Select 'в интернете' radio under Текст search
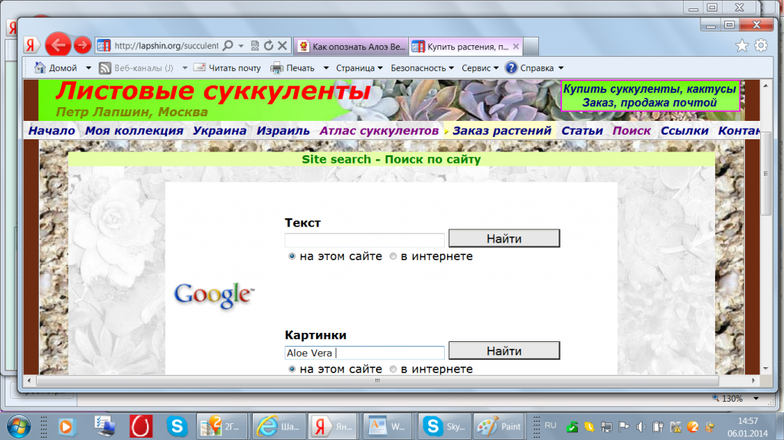784x440 pixels. pyautogui.click(x=394, y=256)
